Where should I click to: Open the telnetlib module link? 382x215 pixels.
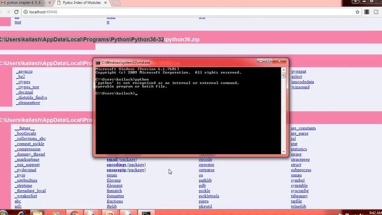(x=298, y=207)
